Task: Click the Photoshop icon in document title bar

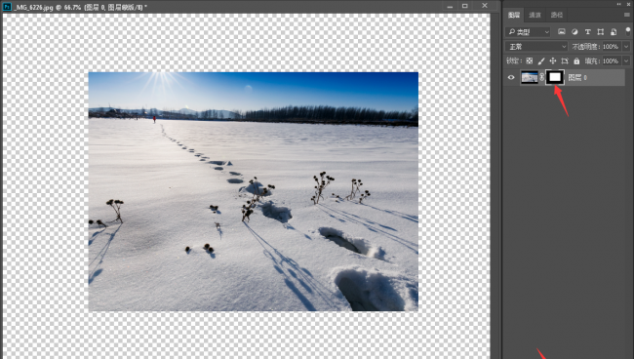Action: (x=7, y=7)
